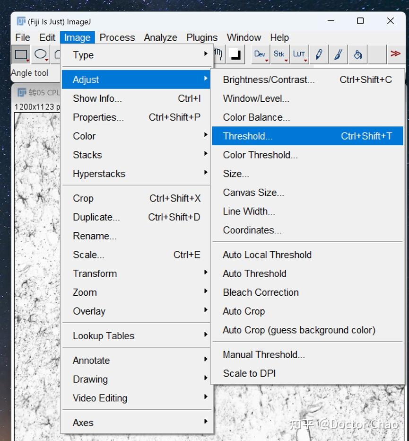The width and height of the screenshot is (409, 441).
Task: Select the Oval selection tool
Action: click(x=41, y=54)
